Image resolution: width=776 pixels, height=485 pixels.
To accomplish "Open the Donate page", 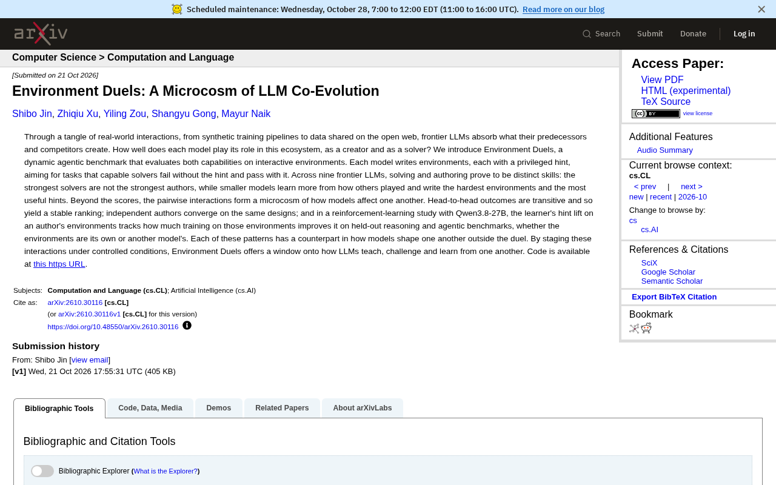I will pos(693,34).
